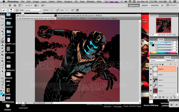179x112 pixels.
Task: Open the Layer menu
Action: pyautogui.click(x=44, y=2)
